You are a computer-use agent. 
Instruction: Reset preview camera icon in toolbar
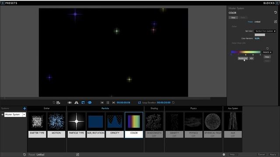[54, 102]
